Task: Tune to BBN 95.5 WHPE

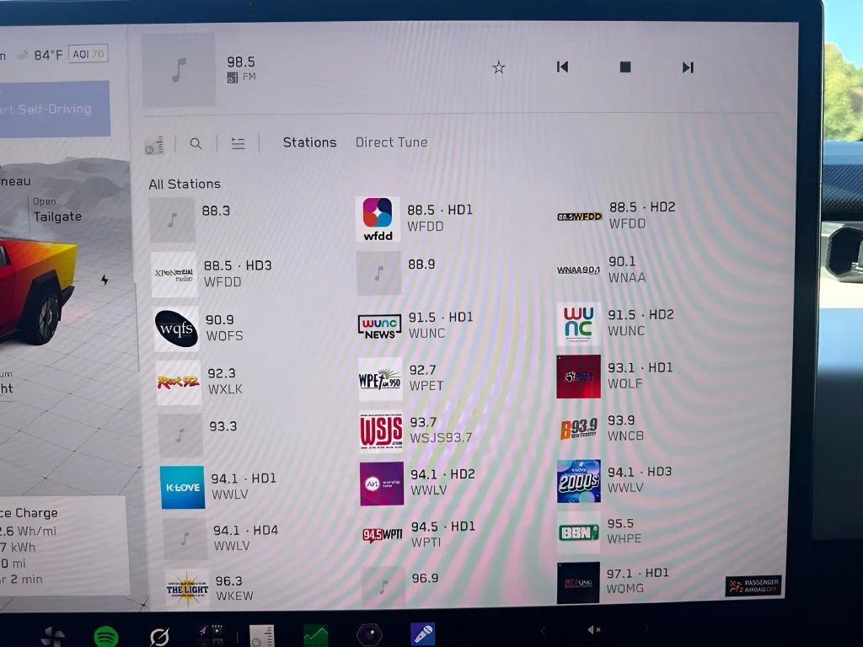Action: 600,532
